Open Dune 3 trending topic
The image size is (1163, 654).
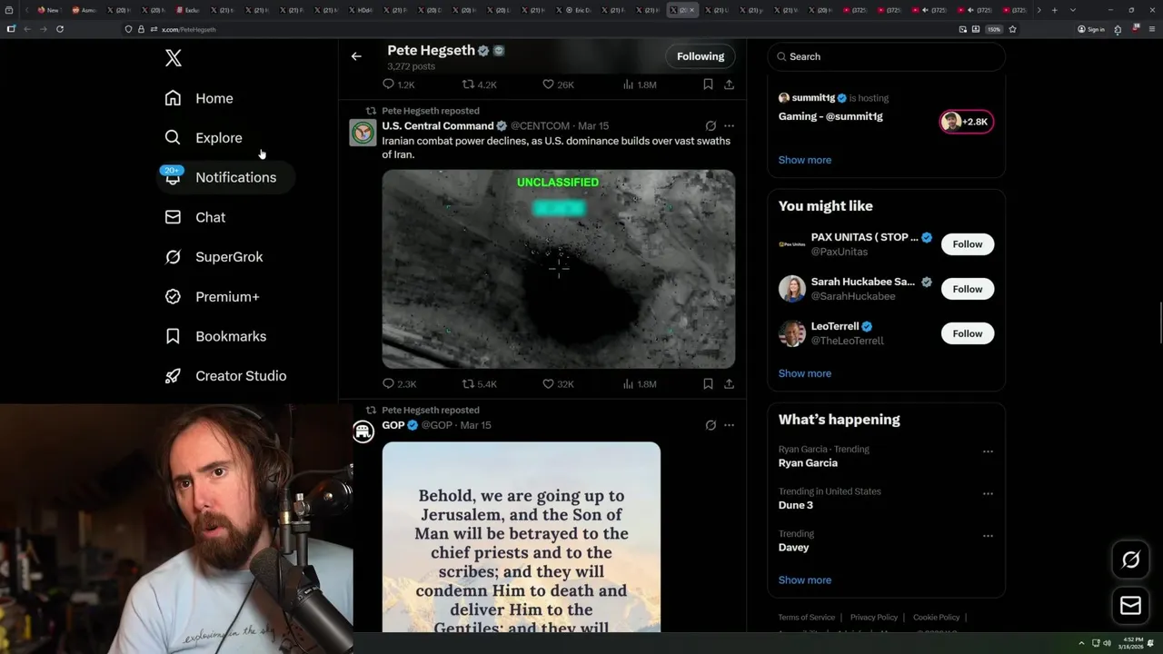(795, 505)
